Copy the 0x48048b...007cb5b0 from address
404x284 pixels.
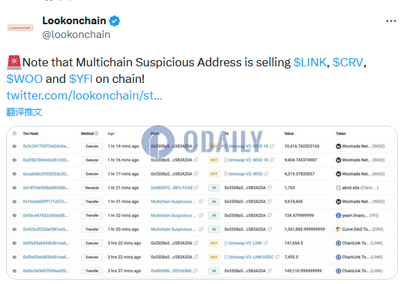coord(195,271)
